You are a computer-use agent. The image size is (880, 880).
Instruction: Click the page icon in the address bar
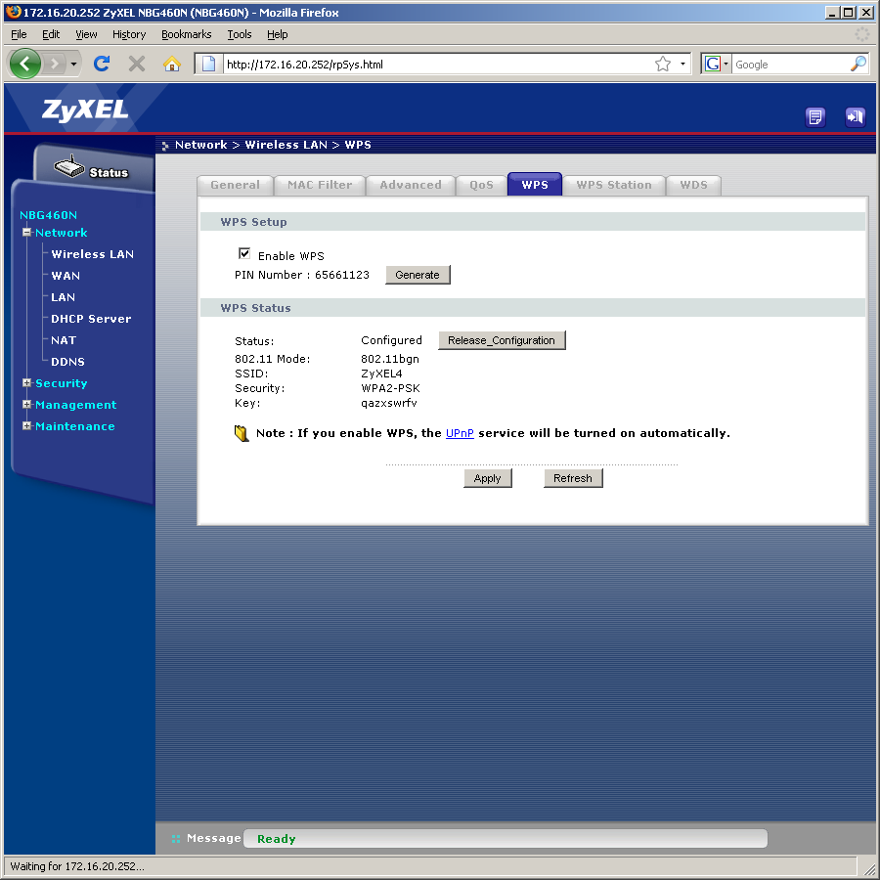coord(209,64)
